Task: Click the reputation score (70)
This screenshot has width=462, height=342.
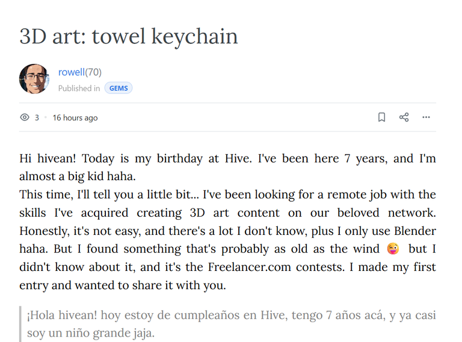Action: [x=93, y=72]
